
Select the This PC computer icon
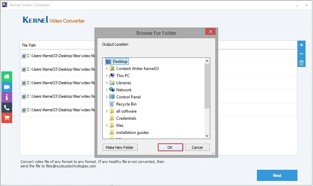[x=112, y=75]
